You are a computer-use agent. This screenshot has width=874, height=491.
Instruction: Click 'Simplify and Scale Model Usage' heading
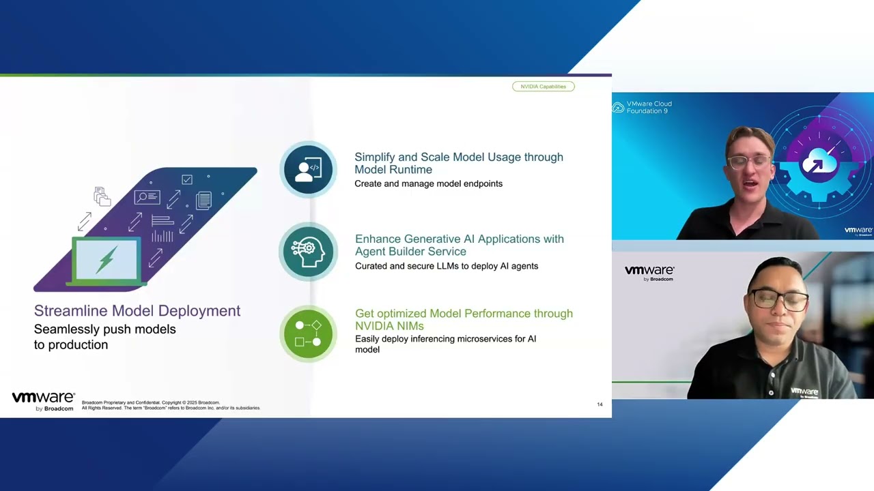(x=459, y=163)
